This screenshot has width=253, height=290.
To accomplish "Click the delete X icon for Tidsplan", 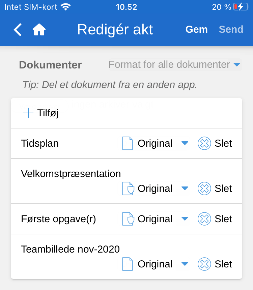I will [x=204, y=143].
